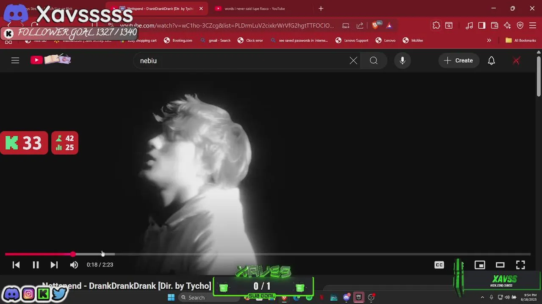Open Brave VPN shield icon
Screen dimensions: 542x304
(520, 26)
